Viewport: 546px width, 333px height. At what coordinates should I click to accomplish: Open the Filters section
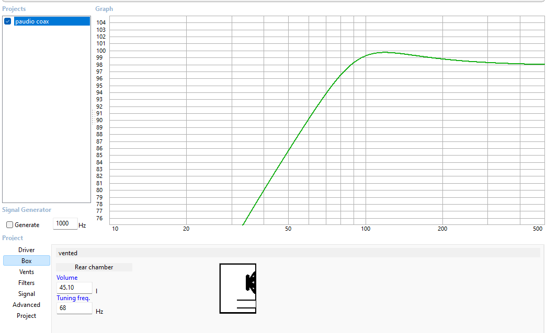pos(27,283)
